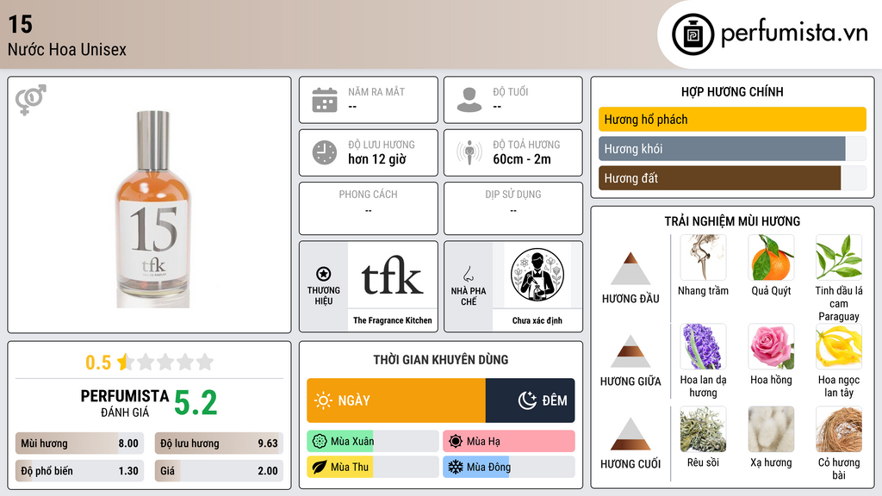The height and width of the screenshot is (496, 882).
Task: Click the Chưa xác định perfumer label
Action: (x=537, y=320)
